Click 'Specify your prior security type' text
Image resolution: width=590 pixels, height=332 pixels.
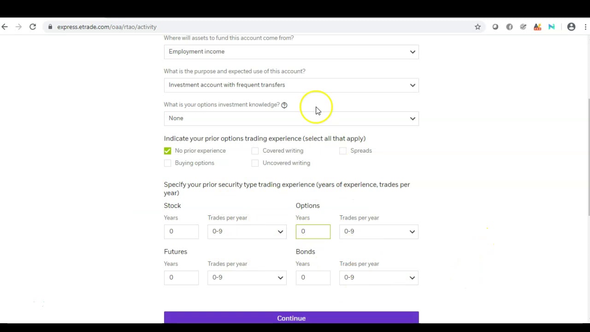287,189
